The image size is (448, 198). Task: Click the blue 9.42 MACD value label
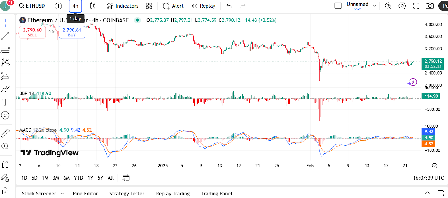point(428,132)
